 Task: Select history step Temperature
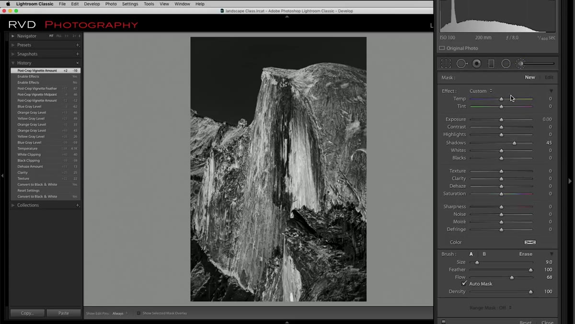(46, 149)
